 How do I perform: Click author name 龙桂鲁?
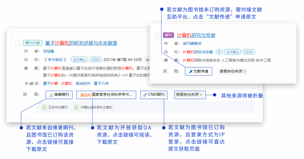point(48,51)
